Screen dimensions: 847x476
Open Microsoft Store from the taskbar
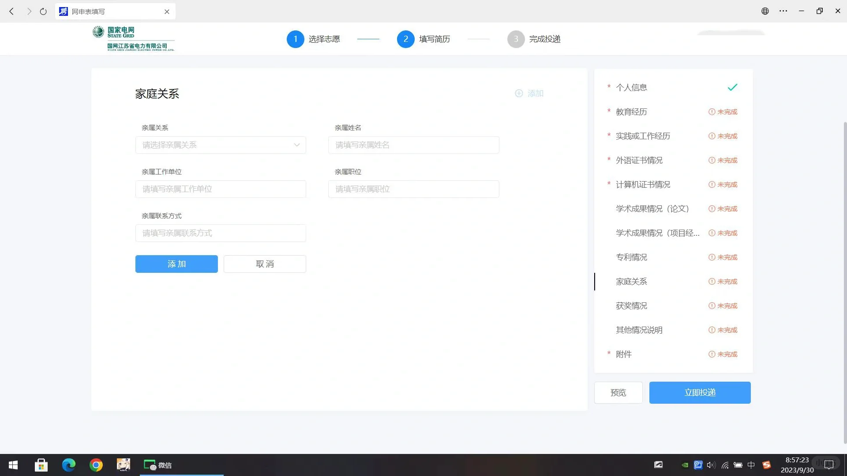[41, 465]
